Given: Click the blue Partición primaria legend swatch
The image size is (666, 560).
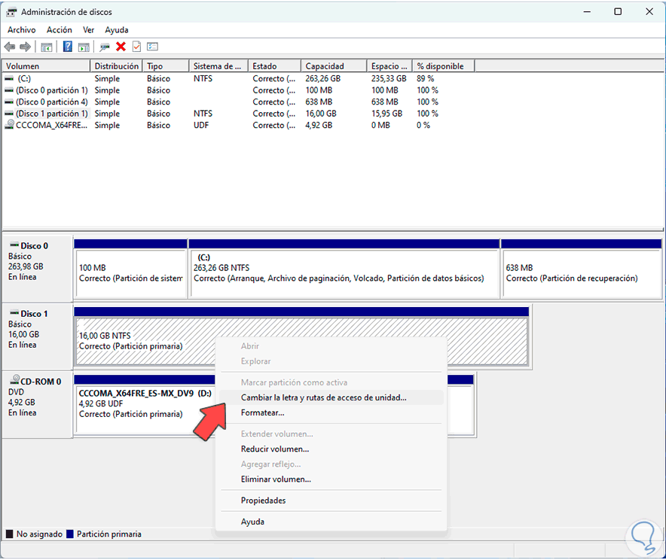Looking at the screenshot, I should point(70,534).
